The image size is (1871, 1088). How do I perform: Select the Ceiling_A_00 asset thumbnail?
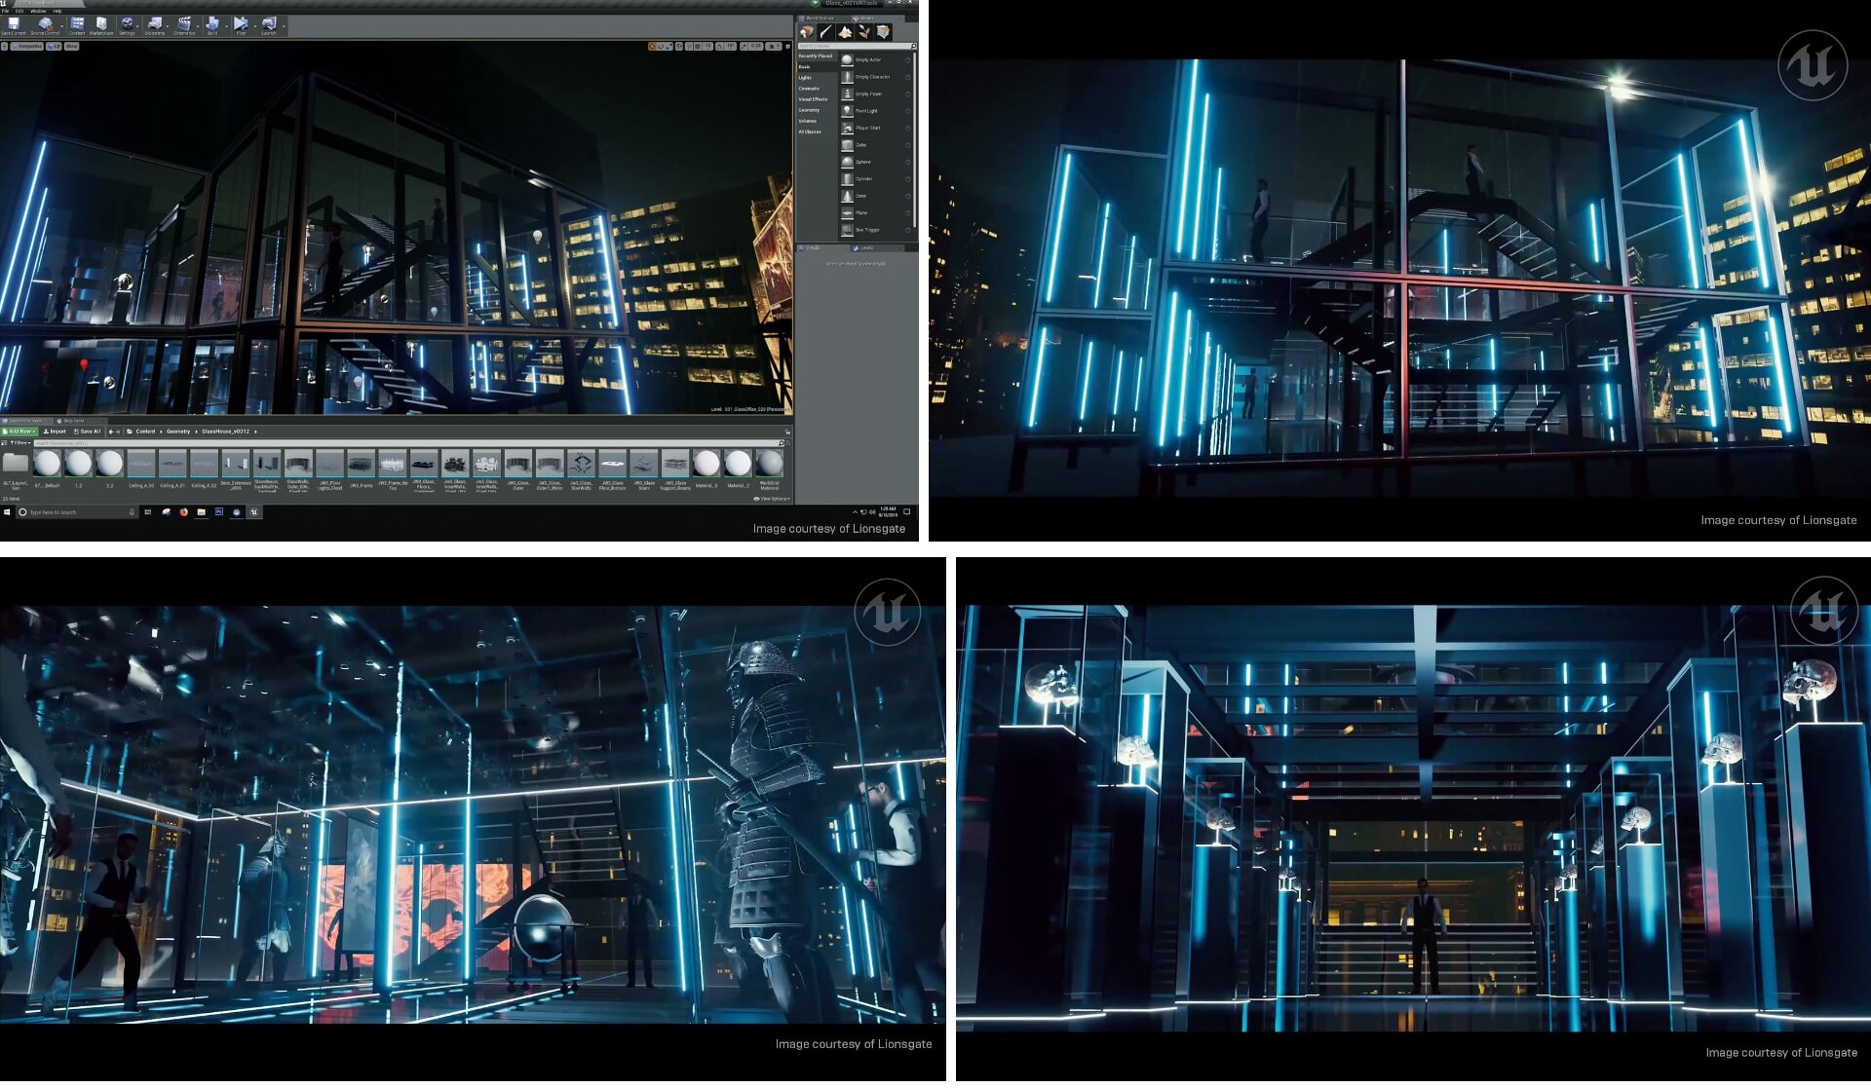coord(141,465)
